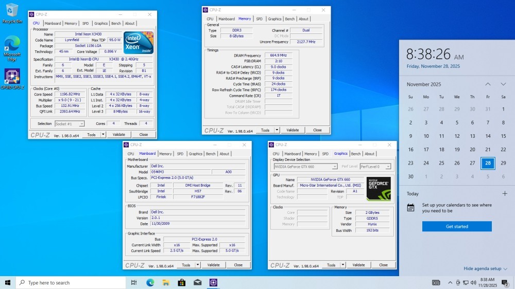Select the Recycle Bin desktop icon
Image resolution: width=515 pixels, height=289 pixels.
pyautogui.click(x=11, y=13)
